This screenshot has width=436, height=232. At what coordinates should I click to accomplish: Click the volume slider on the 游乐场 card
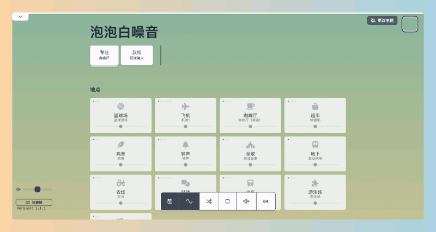tap(315, 203)
